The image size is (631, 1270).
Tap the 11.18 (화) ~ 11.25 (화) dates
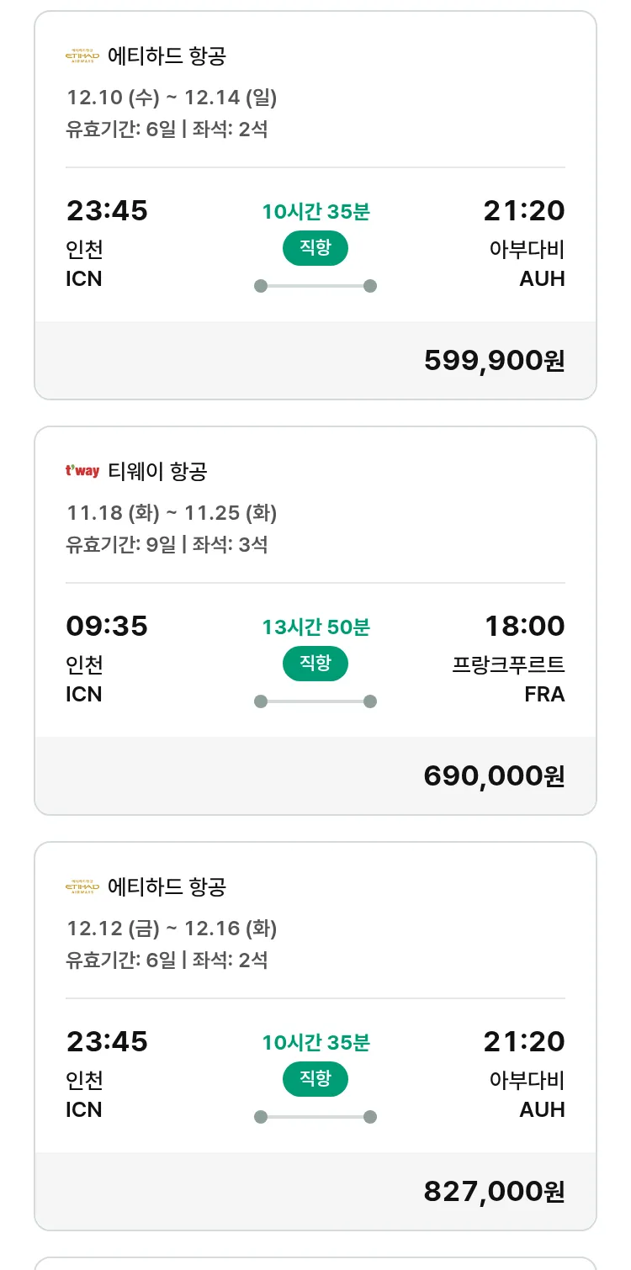coord(172,513)
